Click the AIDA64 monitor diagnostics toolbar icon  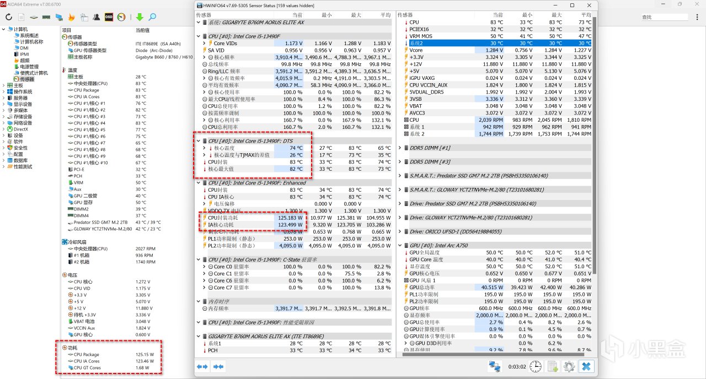[60, 17]
